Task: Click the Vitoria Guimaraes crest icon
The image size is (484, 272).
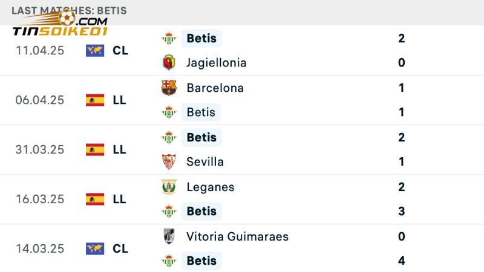Action: [169, 236]
